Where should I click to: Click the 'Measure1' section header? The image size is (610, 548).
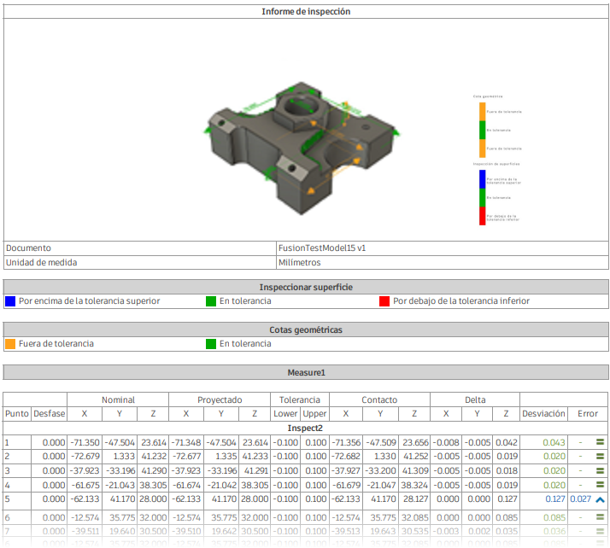pyautogui.click(x=306, y=373)
